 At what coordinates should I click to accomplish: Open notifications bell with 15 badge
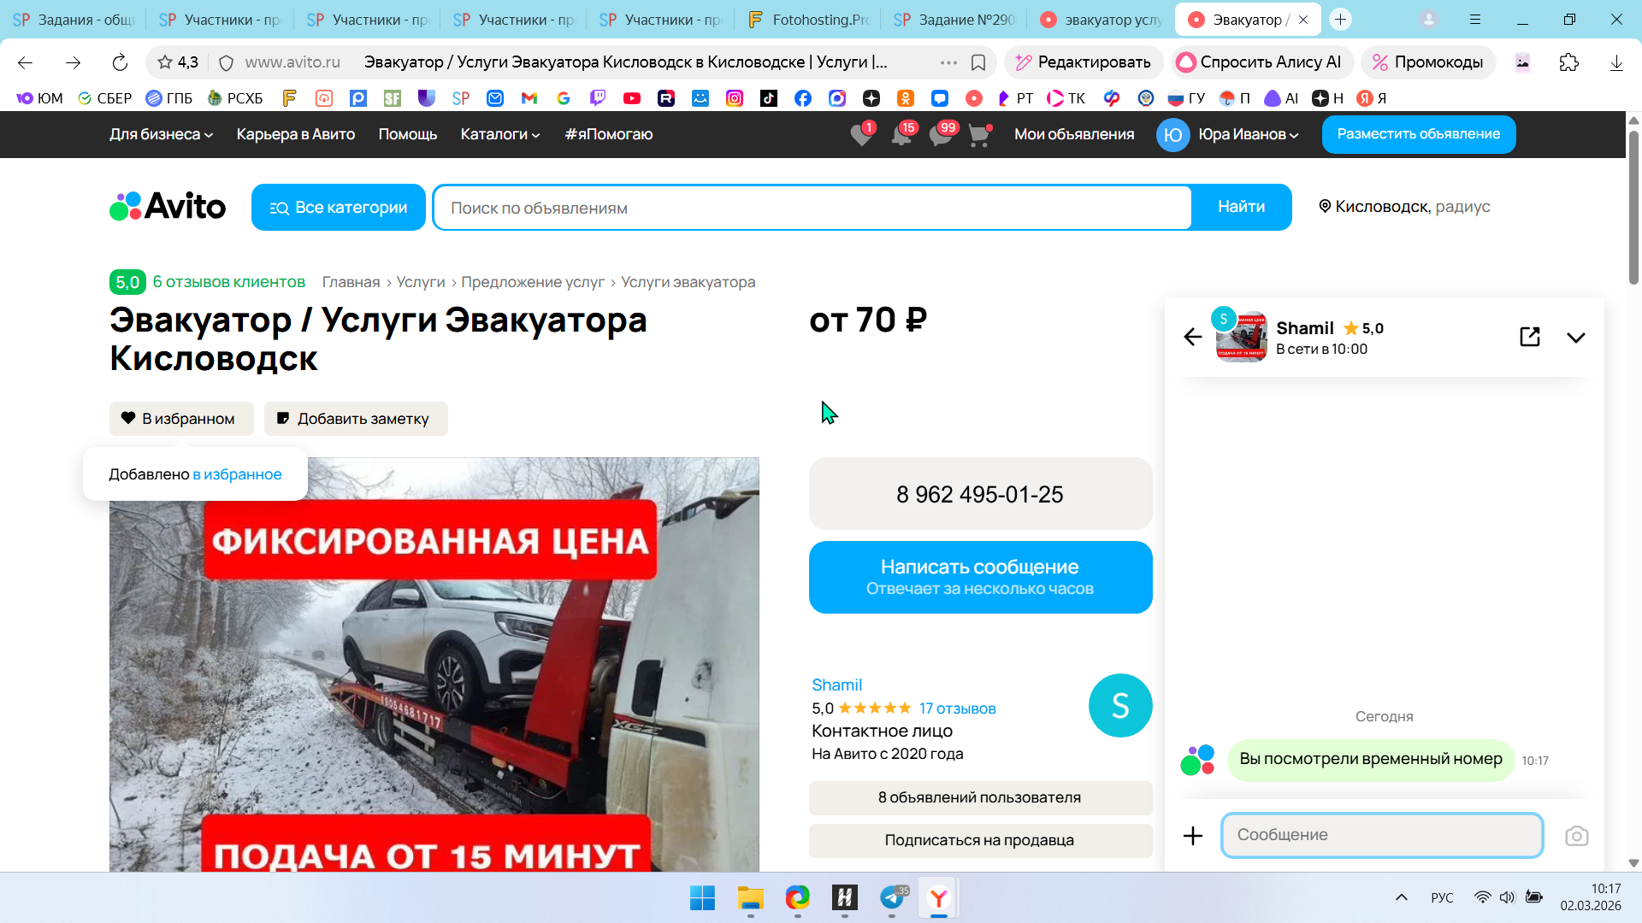coord(901,135)
